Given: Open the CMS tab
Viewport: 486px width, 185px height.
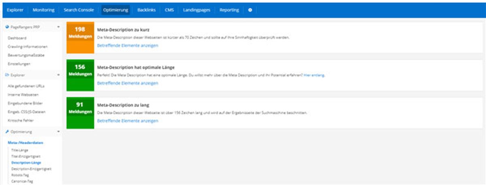Looking at the screenshot, I should [x=169, y=10].
